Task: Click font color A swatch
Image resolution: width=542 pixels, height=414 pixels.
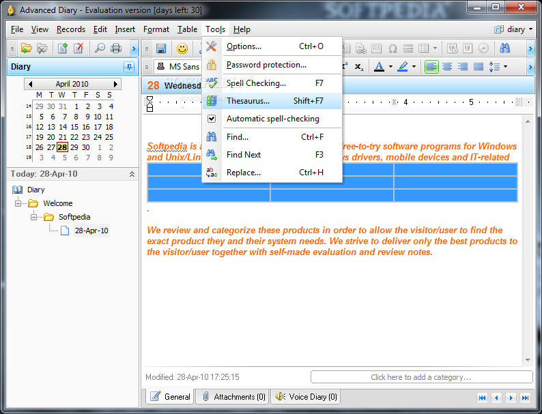Action: [379, 67]
